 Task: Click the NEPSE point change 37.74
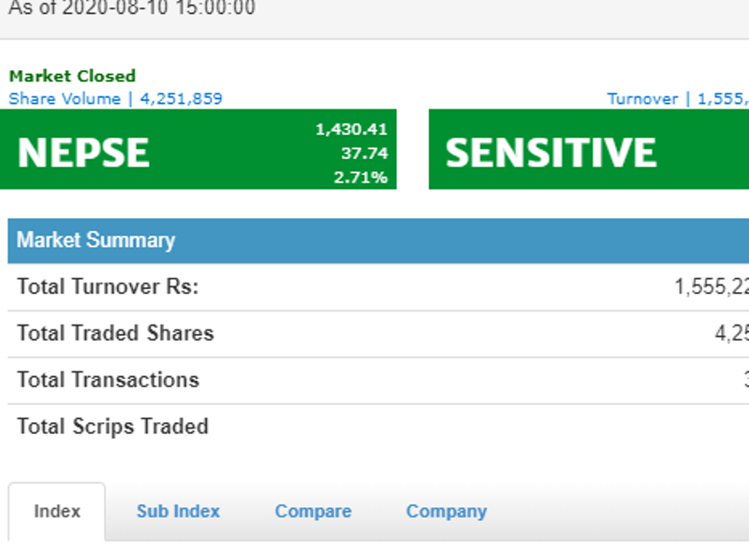pyautogui.click(x=364, y=153)
